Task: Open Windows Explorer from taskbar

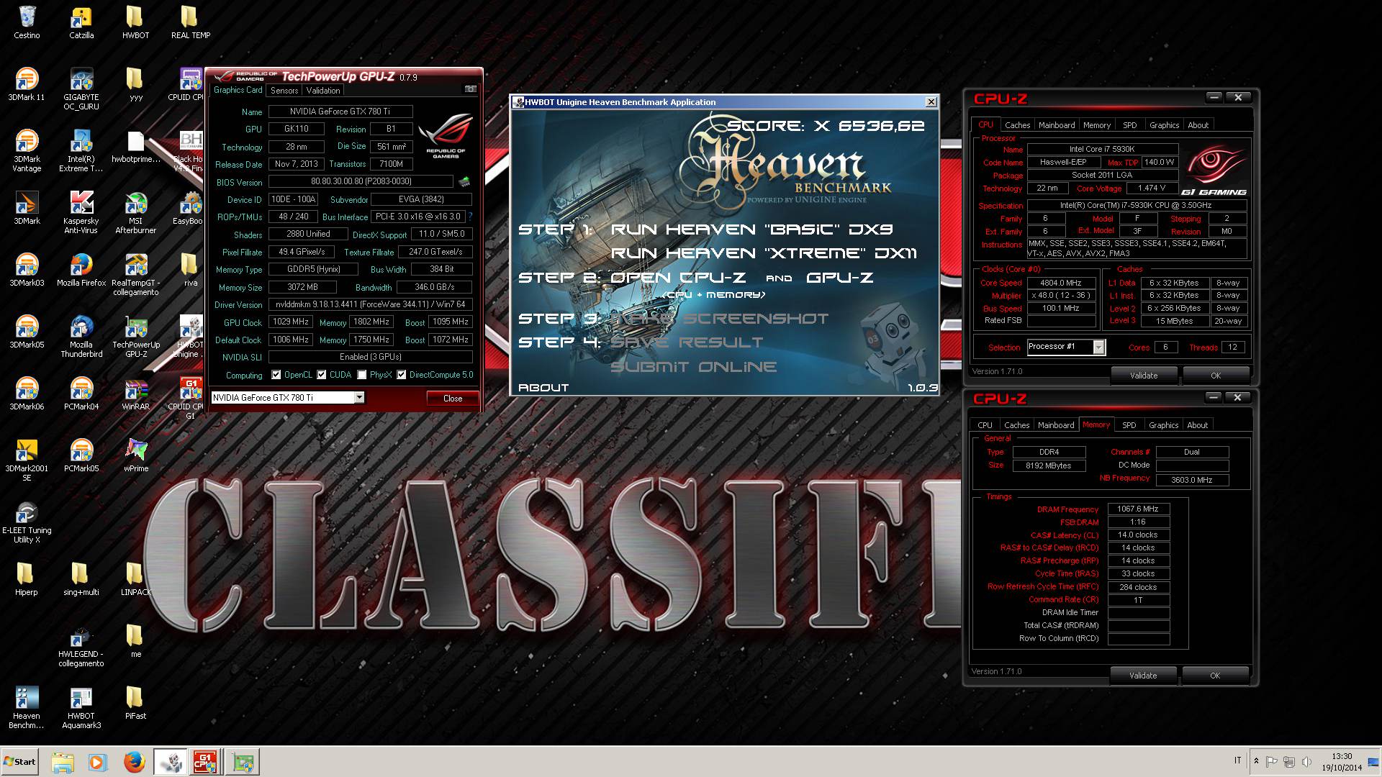Action: pyautogui.click(x=63, y=762)
